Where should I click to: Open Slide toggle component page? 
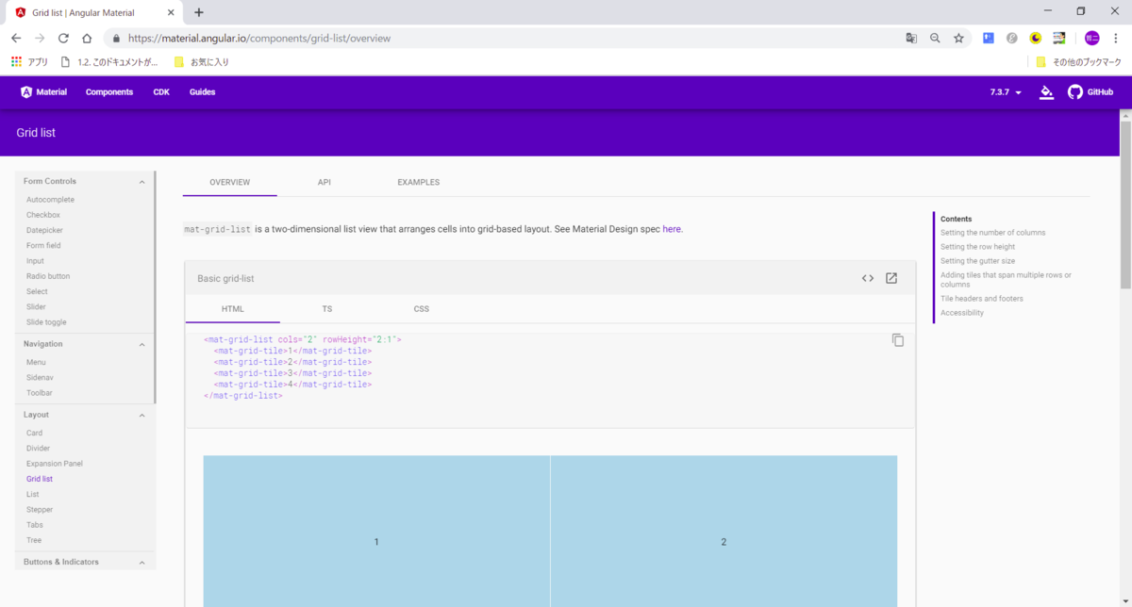click(x=46, y=322)
